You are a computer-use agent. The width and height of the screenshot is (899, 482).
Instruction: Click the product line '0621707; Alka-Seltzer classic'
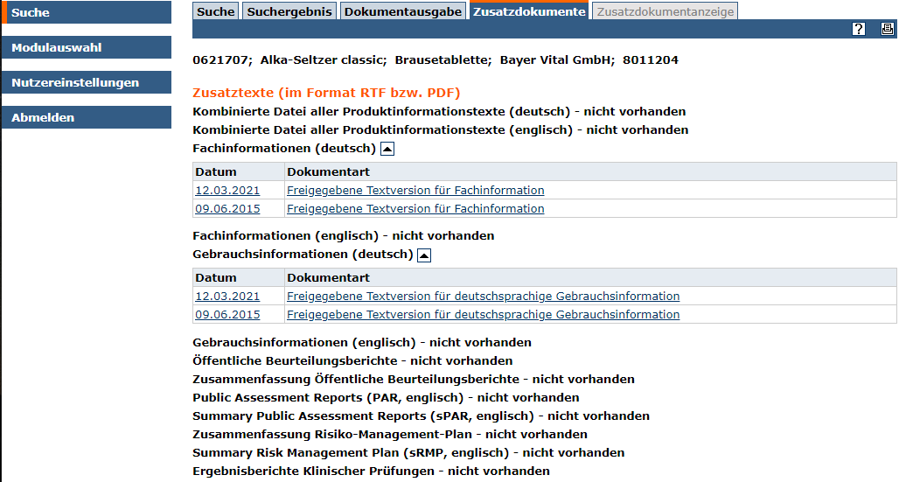[x=436, y=60]
